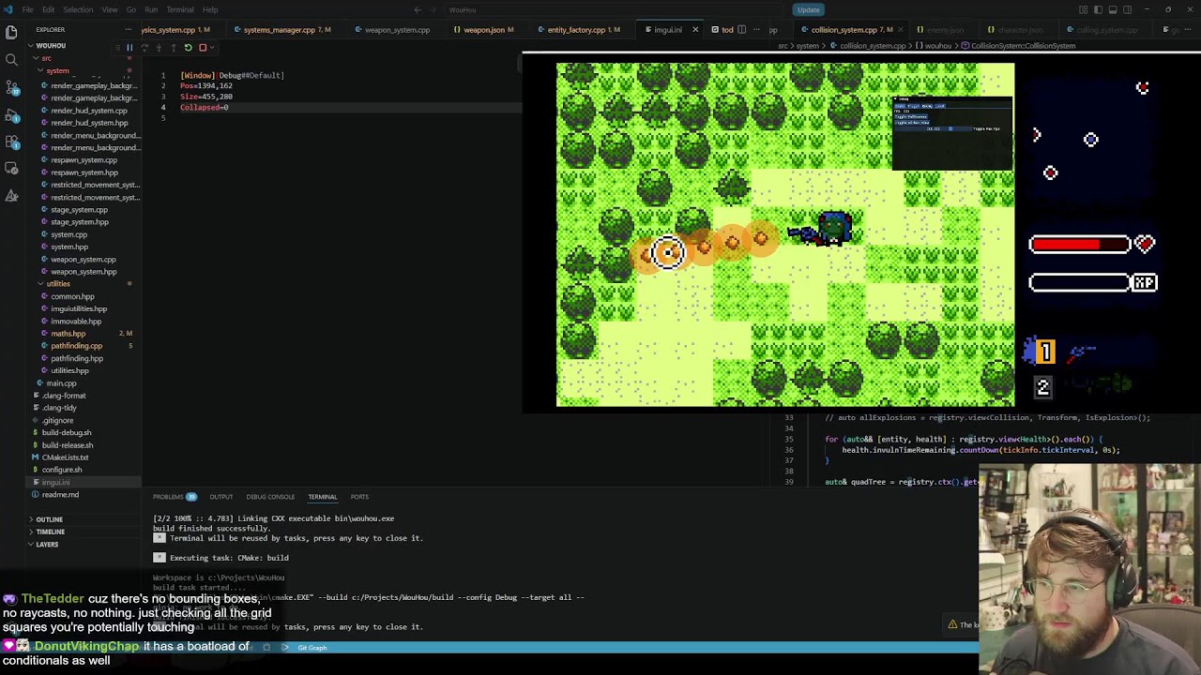Open the Extensions view

coord(11,142)
